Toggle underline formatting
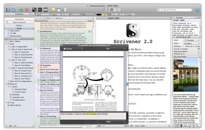The image size is (205, 130). 79,15
